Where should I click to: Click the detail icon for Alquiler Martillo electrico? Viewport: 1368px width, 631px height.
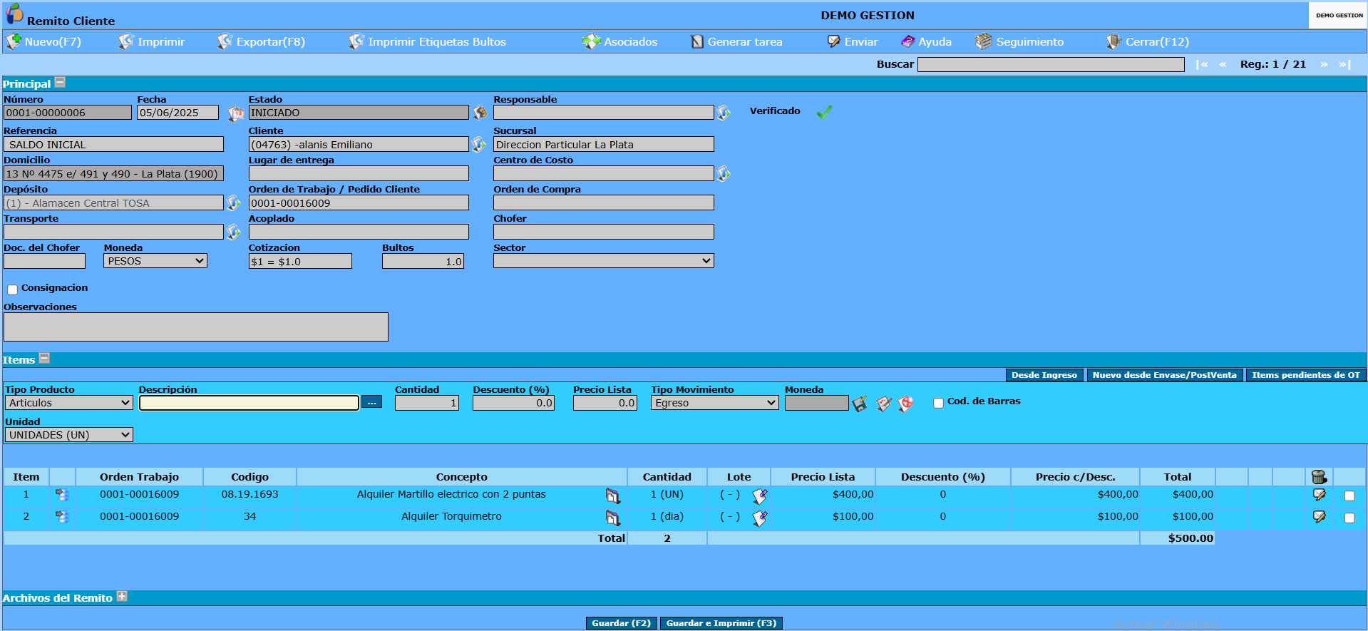(613, 496)
